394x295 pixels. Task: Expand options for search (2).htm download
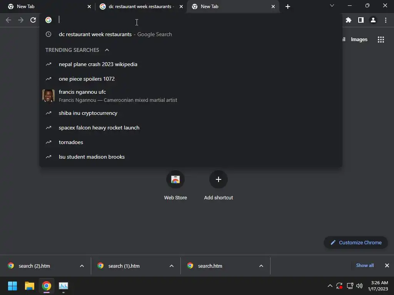(x=82, y=266)
